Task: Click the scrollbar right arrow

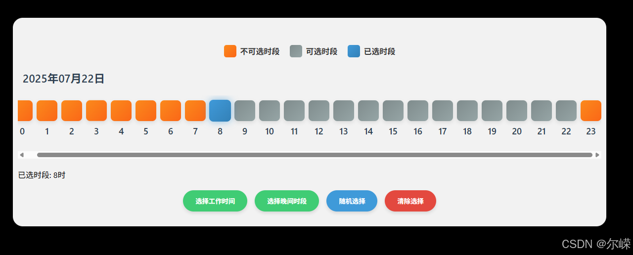Action: pyautogui.click(x=597, y=155)
